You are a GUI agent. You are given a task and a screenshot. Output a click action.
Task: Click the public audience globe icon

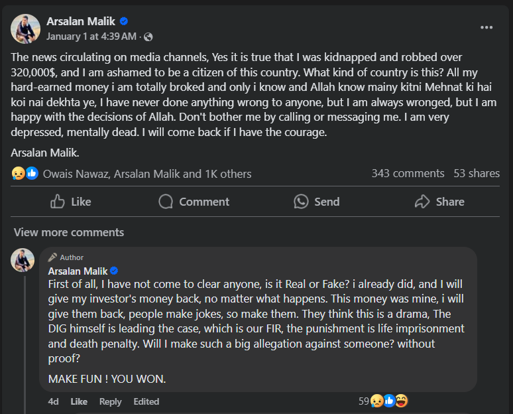[148, 36]
